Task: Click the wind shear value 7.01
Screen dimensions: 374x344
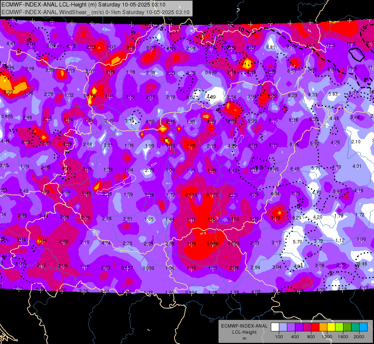Action: click(19, 289)
